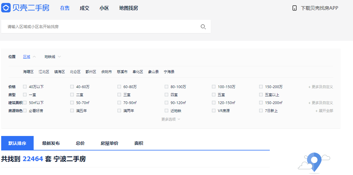This screenshot has height=175, width=353.
Task: Click the phone icon beside 下载贝壳找房APP
Action: 295,8
